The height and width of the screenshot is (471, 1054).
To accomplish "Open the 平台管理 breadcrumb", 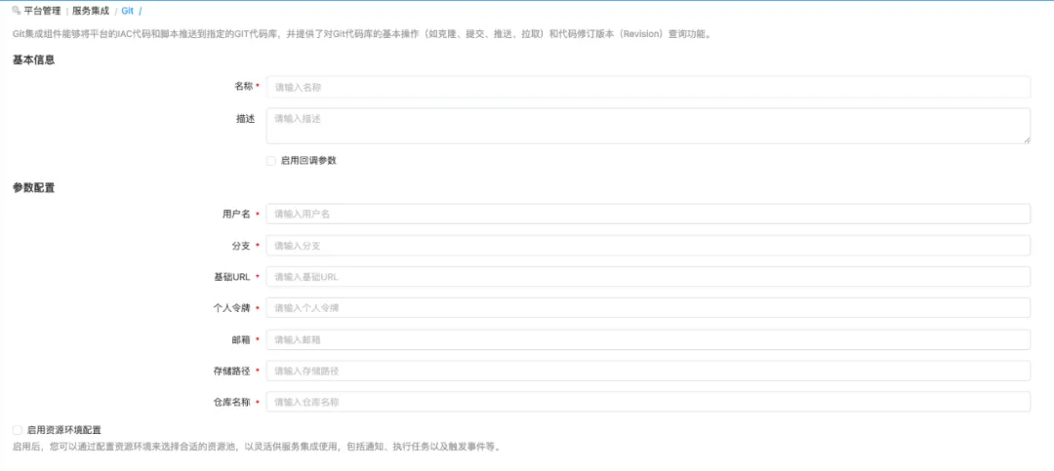I will tap(42, 11).
